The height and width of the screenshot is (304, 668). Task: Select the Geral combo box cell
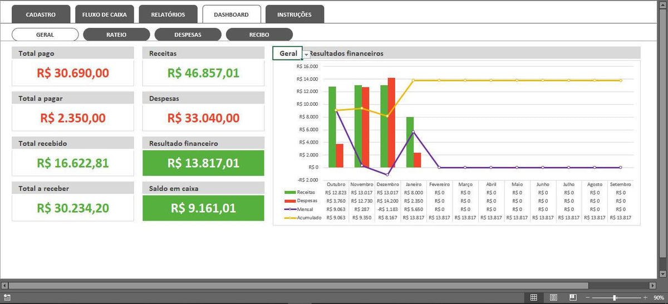[288, 53]
